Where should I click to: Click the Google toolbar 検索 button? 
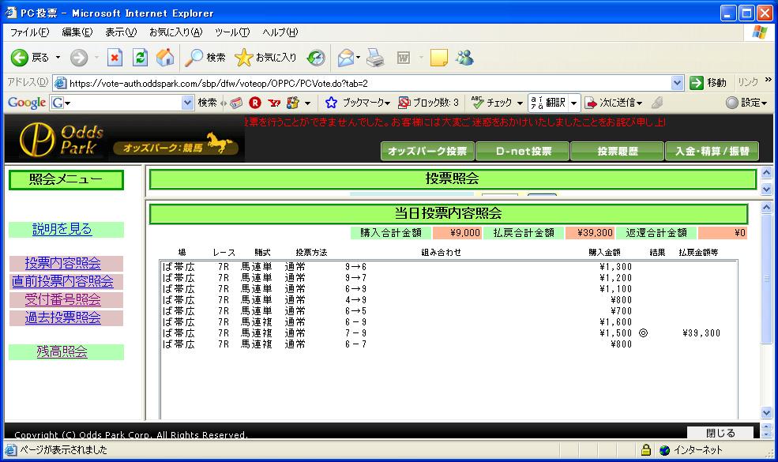click(207, 103)
